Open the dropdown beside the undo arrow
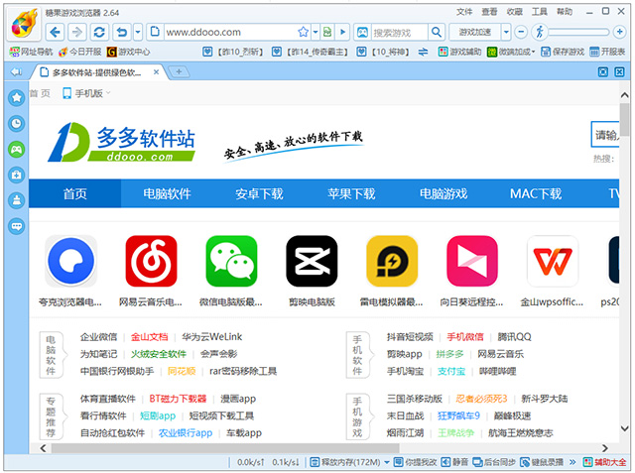This screenshot has height=473, width=635. pyautogui.click(x=138, y=32)
